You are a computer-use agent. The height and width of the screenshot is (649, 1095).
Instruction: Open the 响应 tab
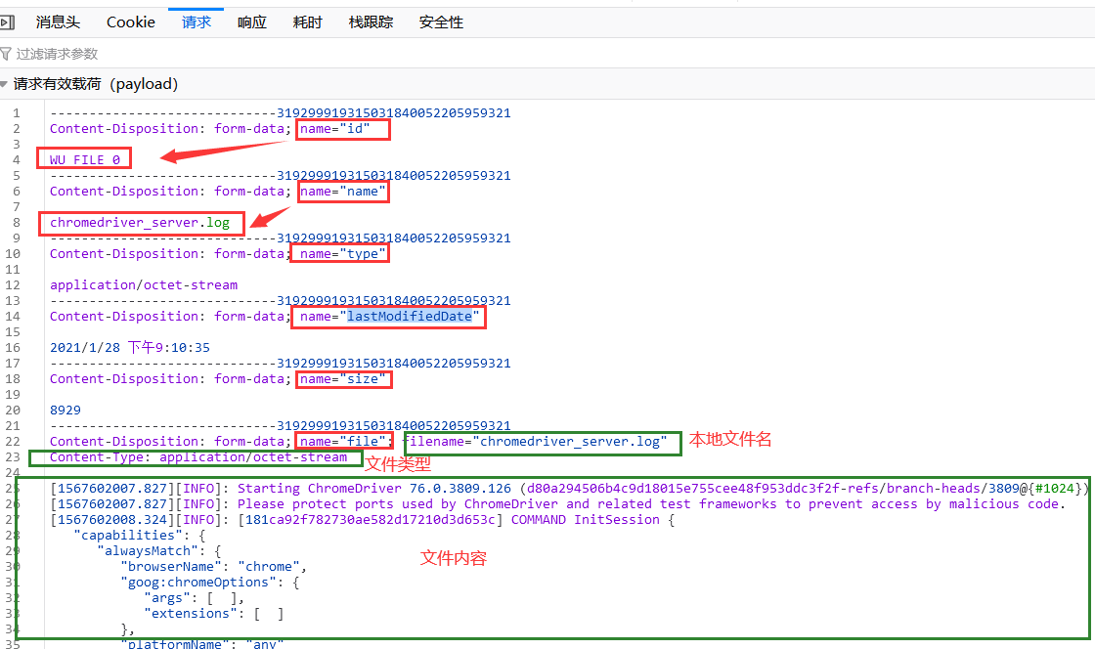(252, 22)
